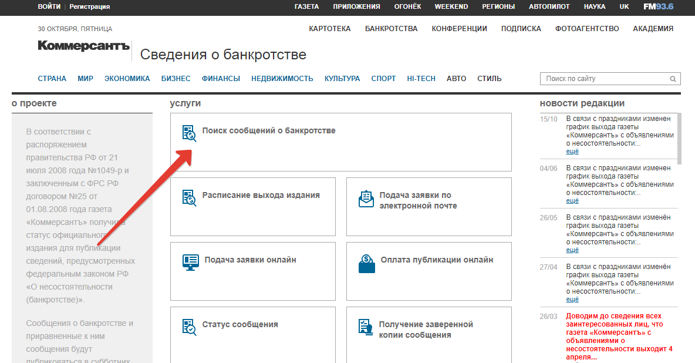Click the 'Поиск по сайту' search field
The image size is (695, 363).
click(603, 79)
